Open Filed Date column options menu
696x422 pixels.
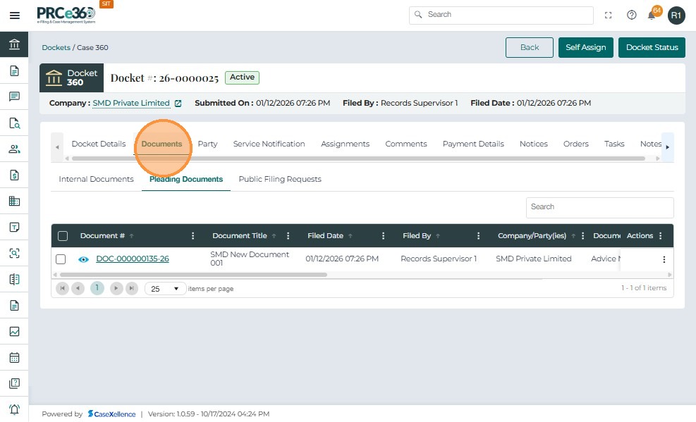point(383,236)
